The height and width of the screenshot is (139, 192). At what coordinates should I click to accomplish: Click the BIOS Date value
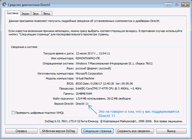(104, 83)
